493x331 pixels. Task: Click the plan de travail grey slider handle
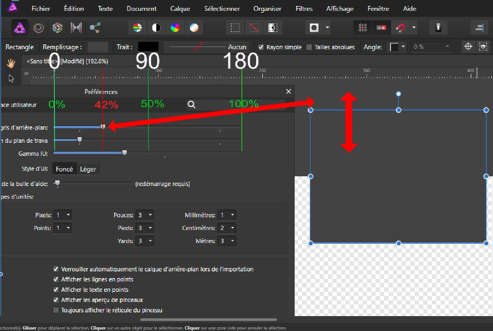[x=79, y=139]
